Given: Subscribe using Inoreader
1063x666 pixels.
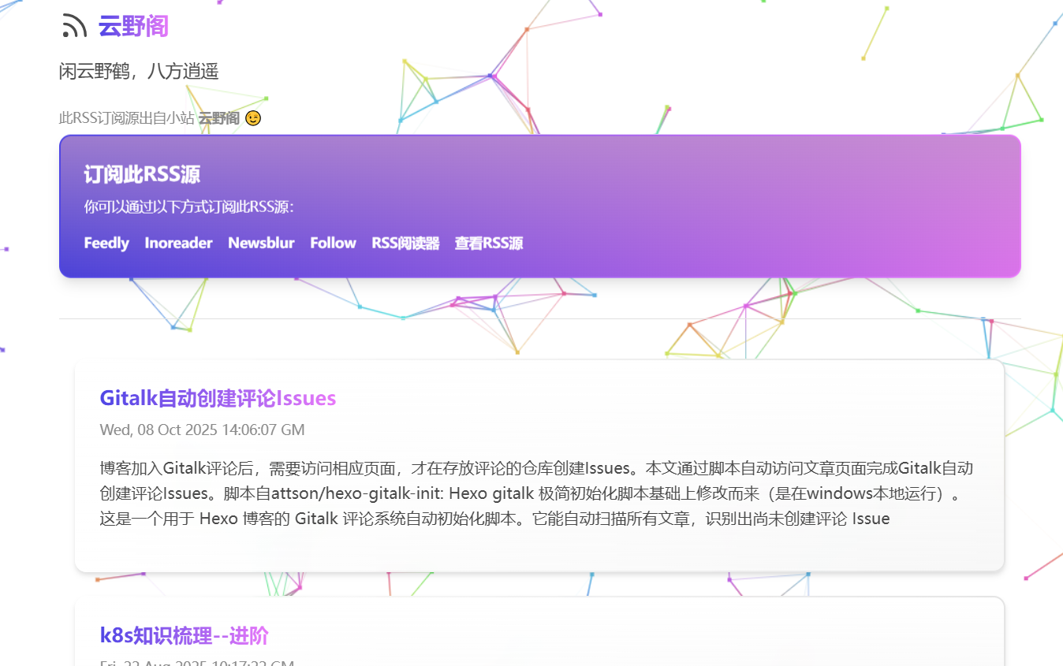Looking at the screenshot, I should pyautogui.click(x=178, y=243).
